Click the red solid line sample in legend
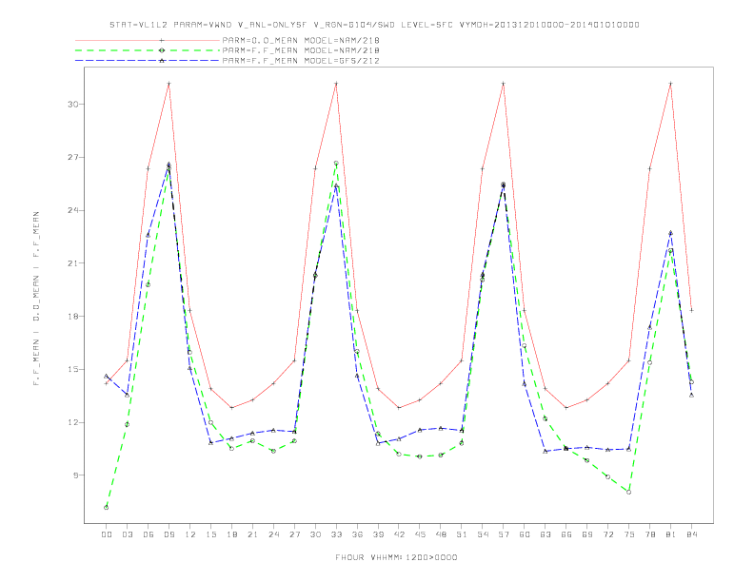The image size is (754, 582). [148, 40]
